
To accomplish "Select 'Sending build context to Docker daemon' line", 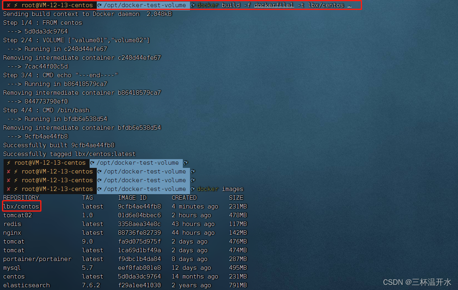I will click(87, 14).
